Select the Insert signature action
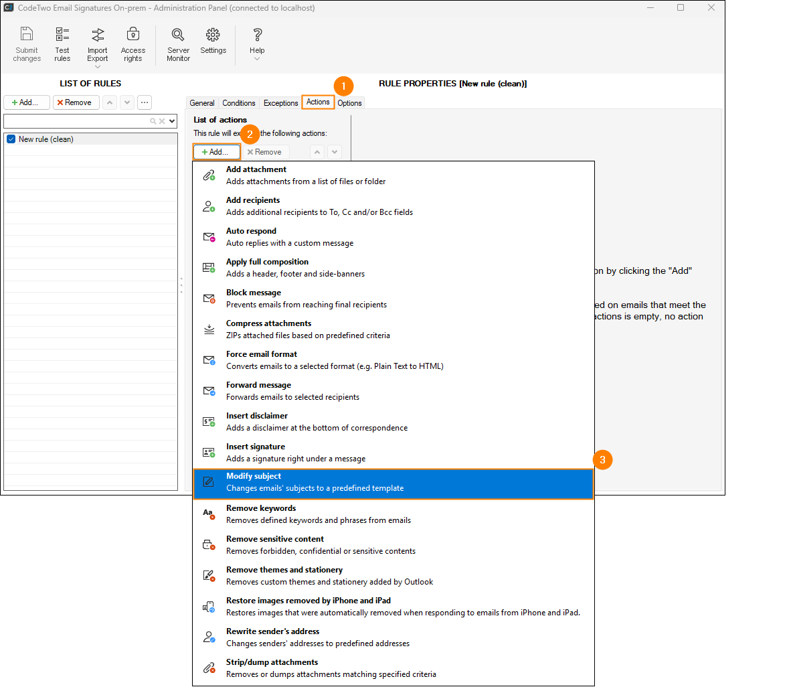The image size is (791, 687). point(393,453)
